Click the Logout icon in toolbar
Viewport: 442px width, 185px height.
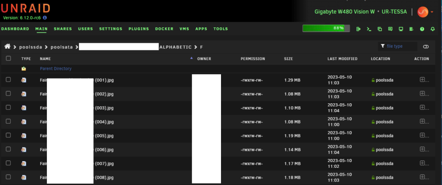(358, 29)
